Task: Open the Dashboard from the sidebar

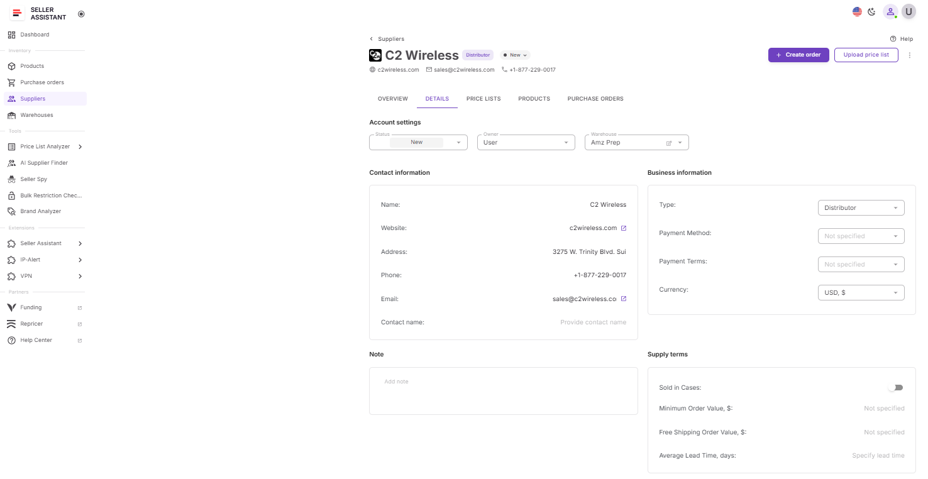Action: [34, 35]
